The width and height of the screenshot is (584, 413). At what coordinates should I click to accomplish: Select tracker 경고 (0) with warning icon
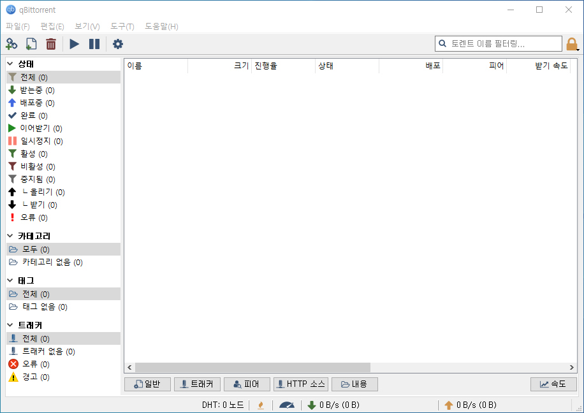click(x=63, y=377)
